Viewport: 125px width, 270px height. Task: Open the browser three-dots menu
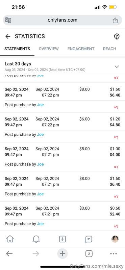click(x=114, y=254)
